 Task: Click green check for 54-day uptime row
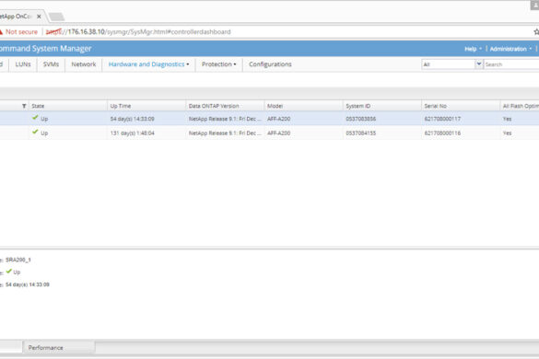35,118
